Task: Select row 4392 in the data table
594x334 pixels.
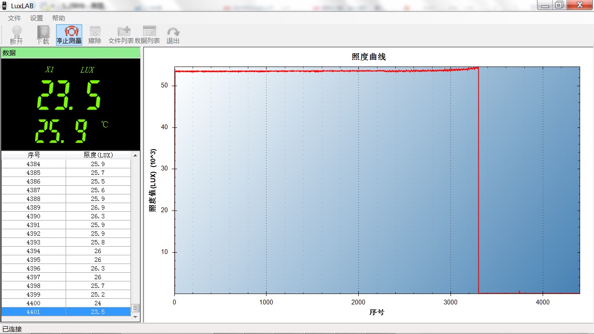Action: [66, 234]
